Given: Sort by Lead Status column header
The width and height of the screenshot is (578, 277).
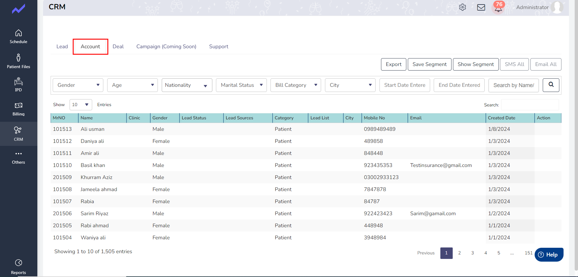Looking at the screenshot, I should 202,118.
